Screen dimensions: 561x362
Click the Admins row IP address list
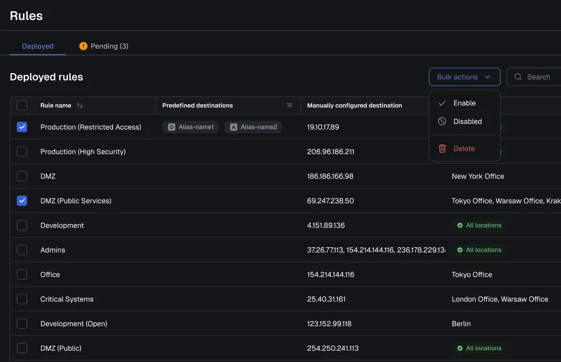[376, 250]
